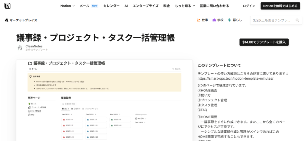Buy template for $14.00 button
Viewport: 305px width, 141px height.
coord(264,42)
